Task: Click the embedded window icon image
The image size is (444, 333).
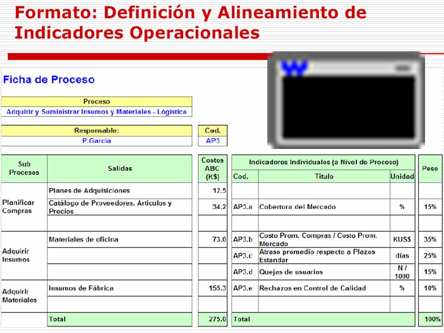Action: [x=346, y=100]
